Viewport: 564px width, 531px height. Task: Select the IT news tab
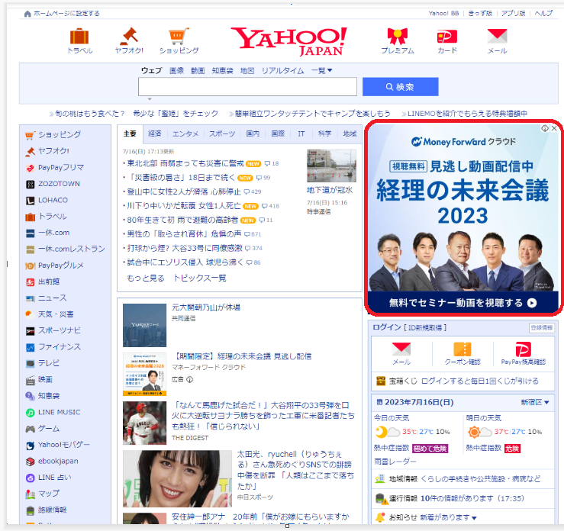tap(301, 134)
